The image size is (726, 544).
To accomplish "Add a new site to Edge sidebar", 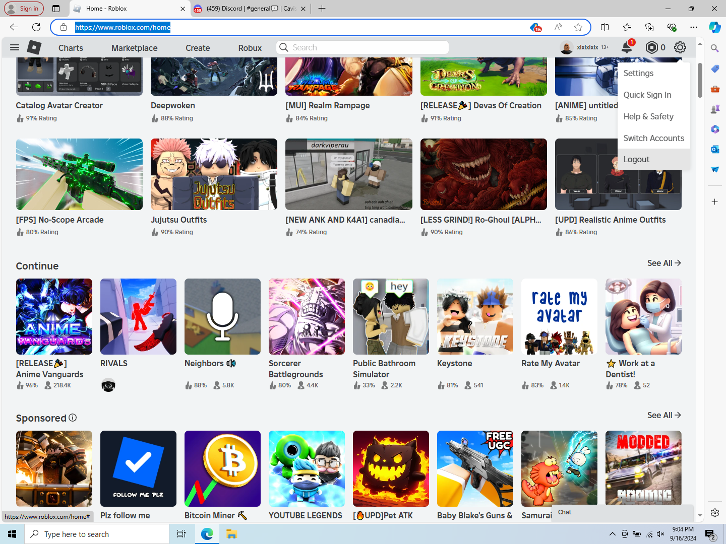I will pyautogui.click(x=715, y=201).
